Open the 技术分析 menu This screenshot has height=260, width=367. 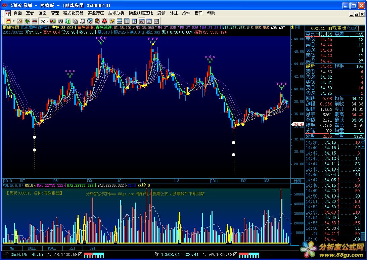pos(116,13)
